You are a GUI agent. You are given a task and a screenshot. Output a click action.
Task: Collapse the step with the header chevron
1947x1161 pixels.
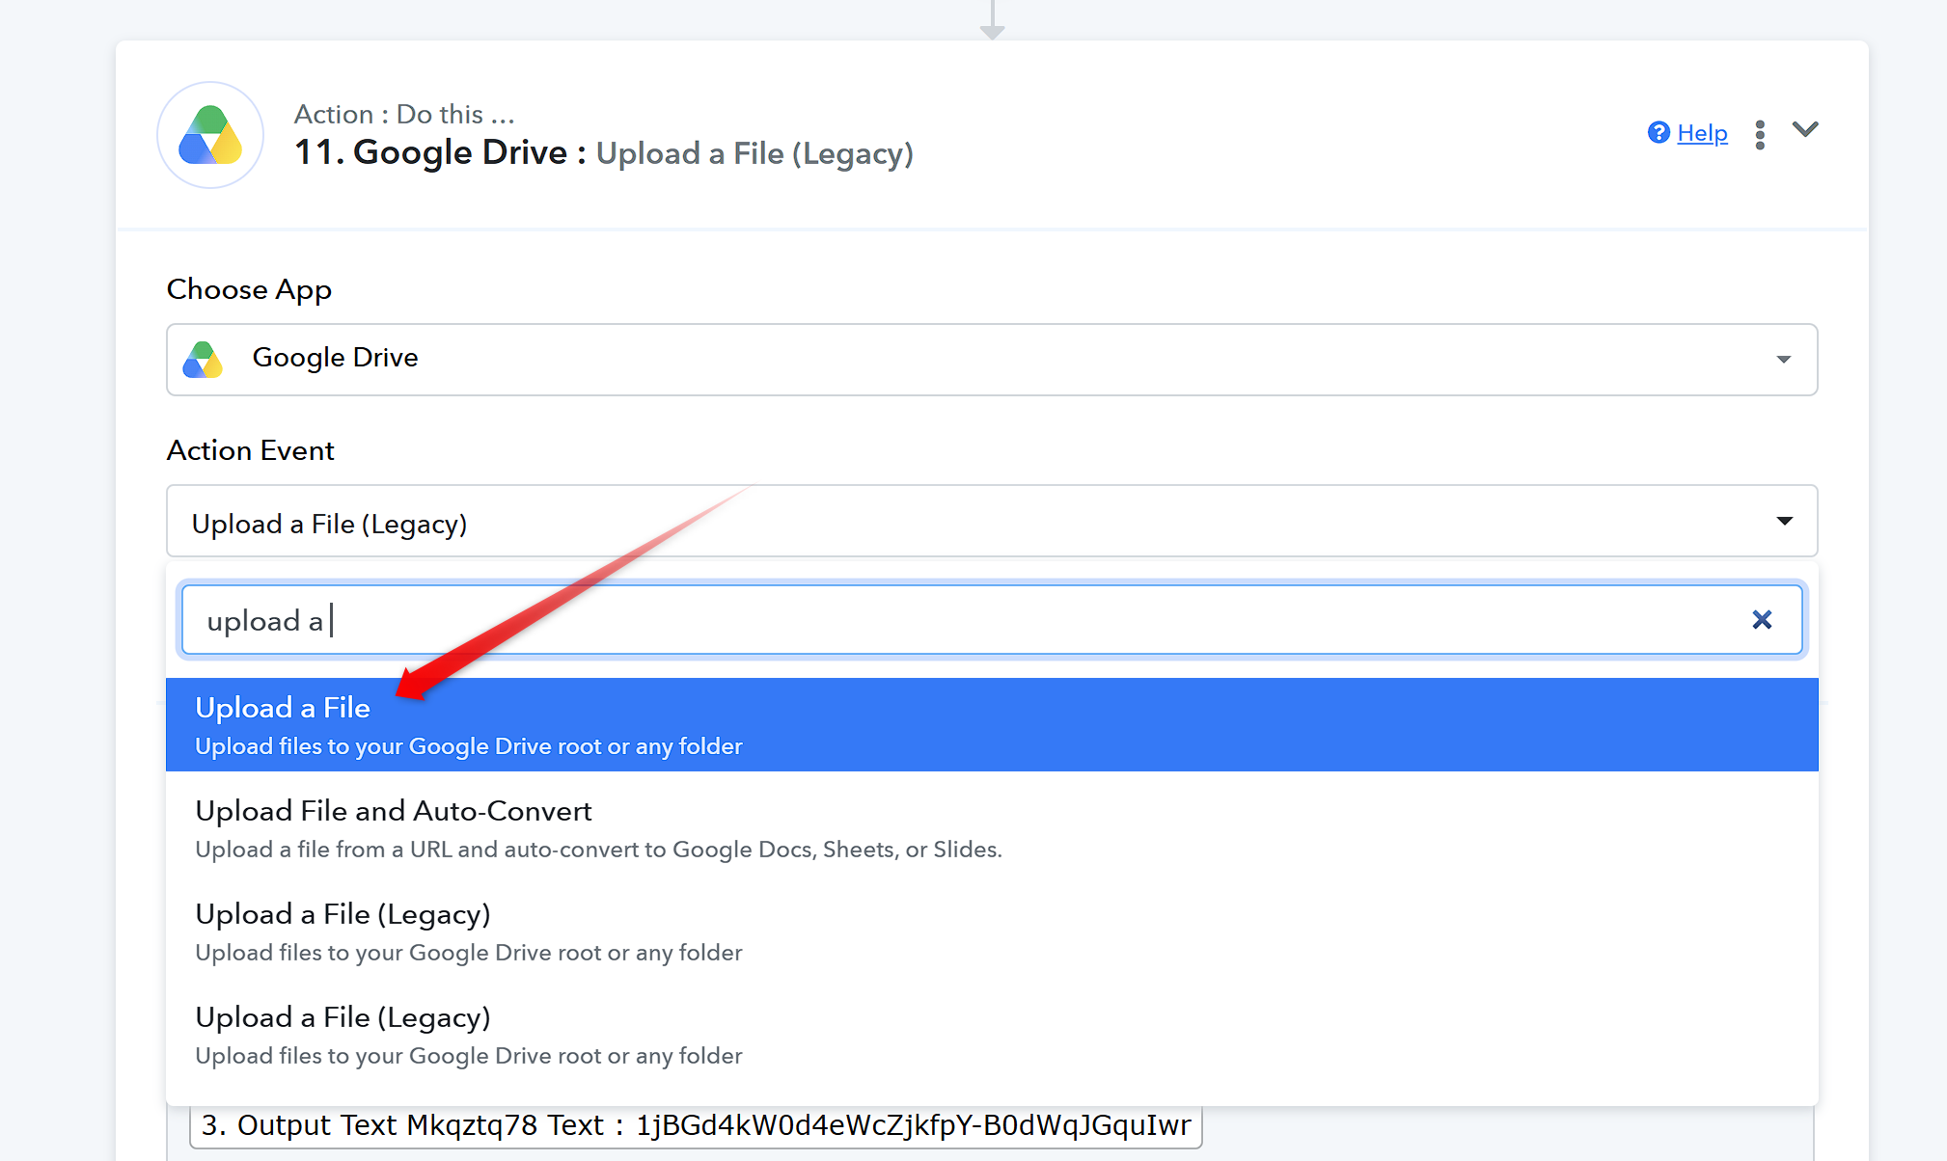coord(1805,129)
